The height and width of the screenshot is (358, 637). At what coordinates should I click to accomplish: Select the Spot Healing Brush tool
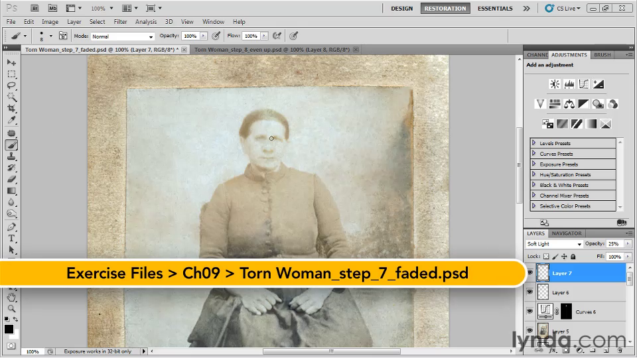pos(11,133)
